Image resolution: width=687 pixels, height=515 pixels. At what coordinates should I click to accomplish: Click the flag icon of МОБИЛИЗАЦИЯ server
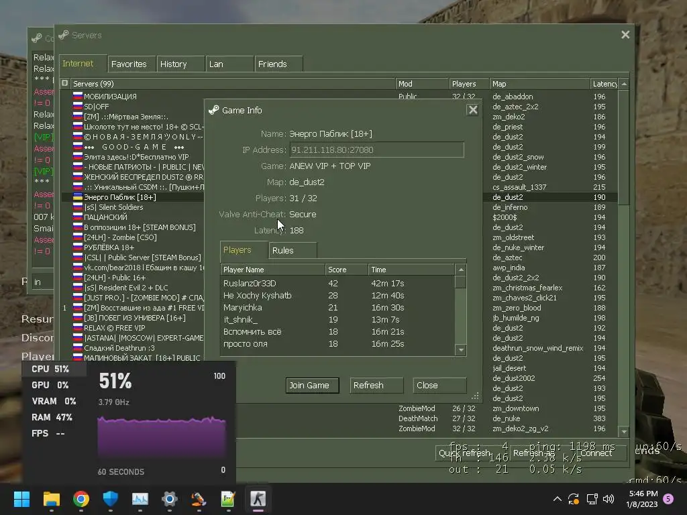pos(78,96)
